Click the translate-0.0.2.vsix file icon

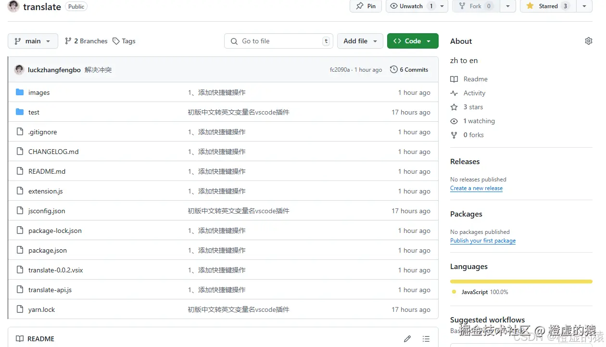(x=20, y=270)
